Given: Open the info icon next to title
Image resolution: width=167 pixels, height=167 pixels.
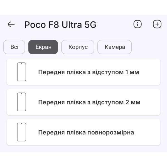Looking at the screenshot, I should [x=137, y=24].
